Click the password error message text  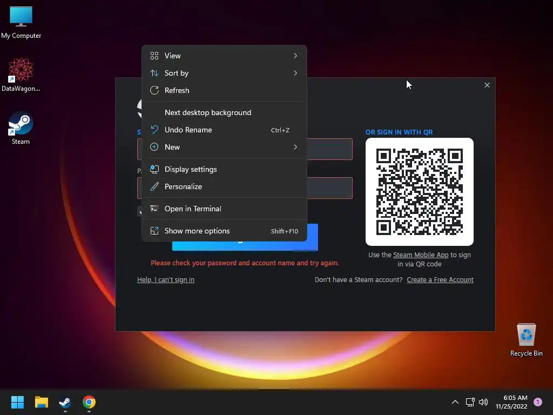(x=245, y=263)
